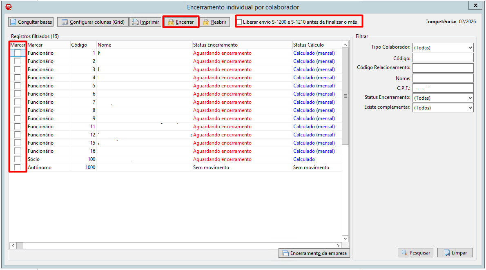Mark checkbox for Funcionário code 2
The height and width of the screenshot is (270, 486).
(18, 61)
